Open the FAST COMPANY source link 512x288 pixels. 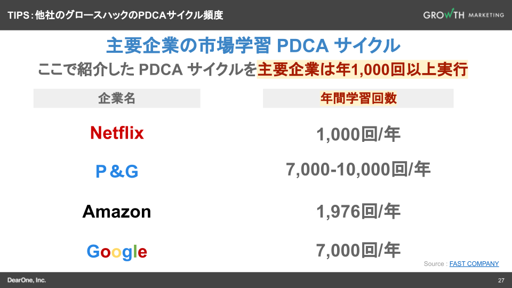coord(474,263)
